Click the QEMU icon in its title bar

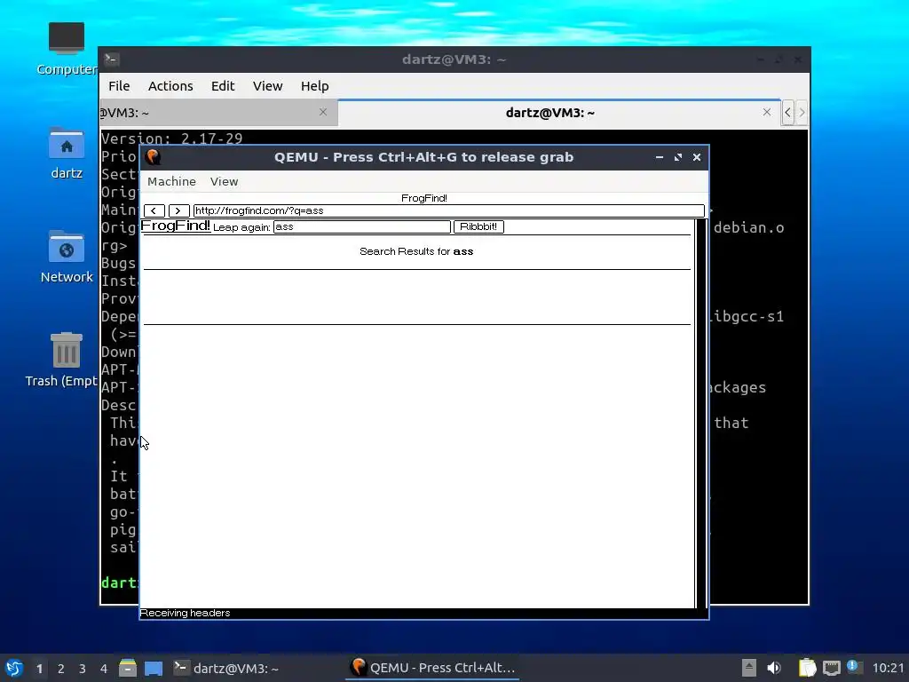click(x=153, y=157)
